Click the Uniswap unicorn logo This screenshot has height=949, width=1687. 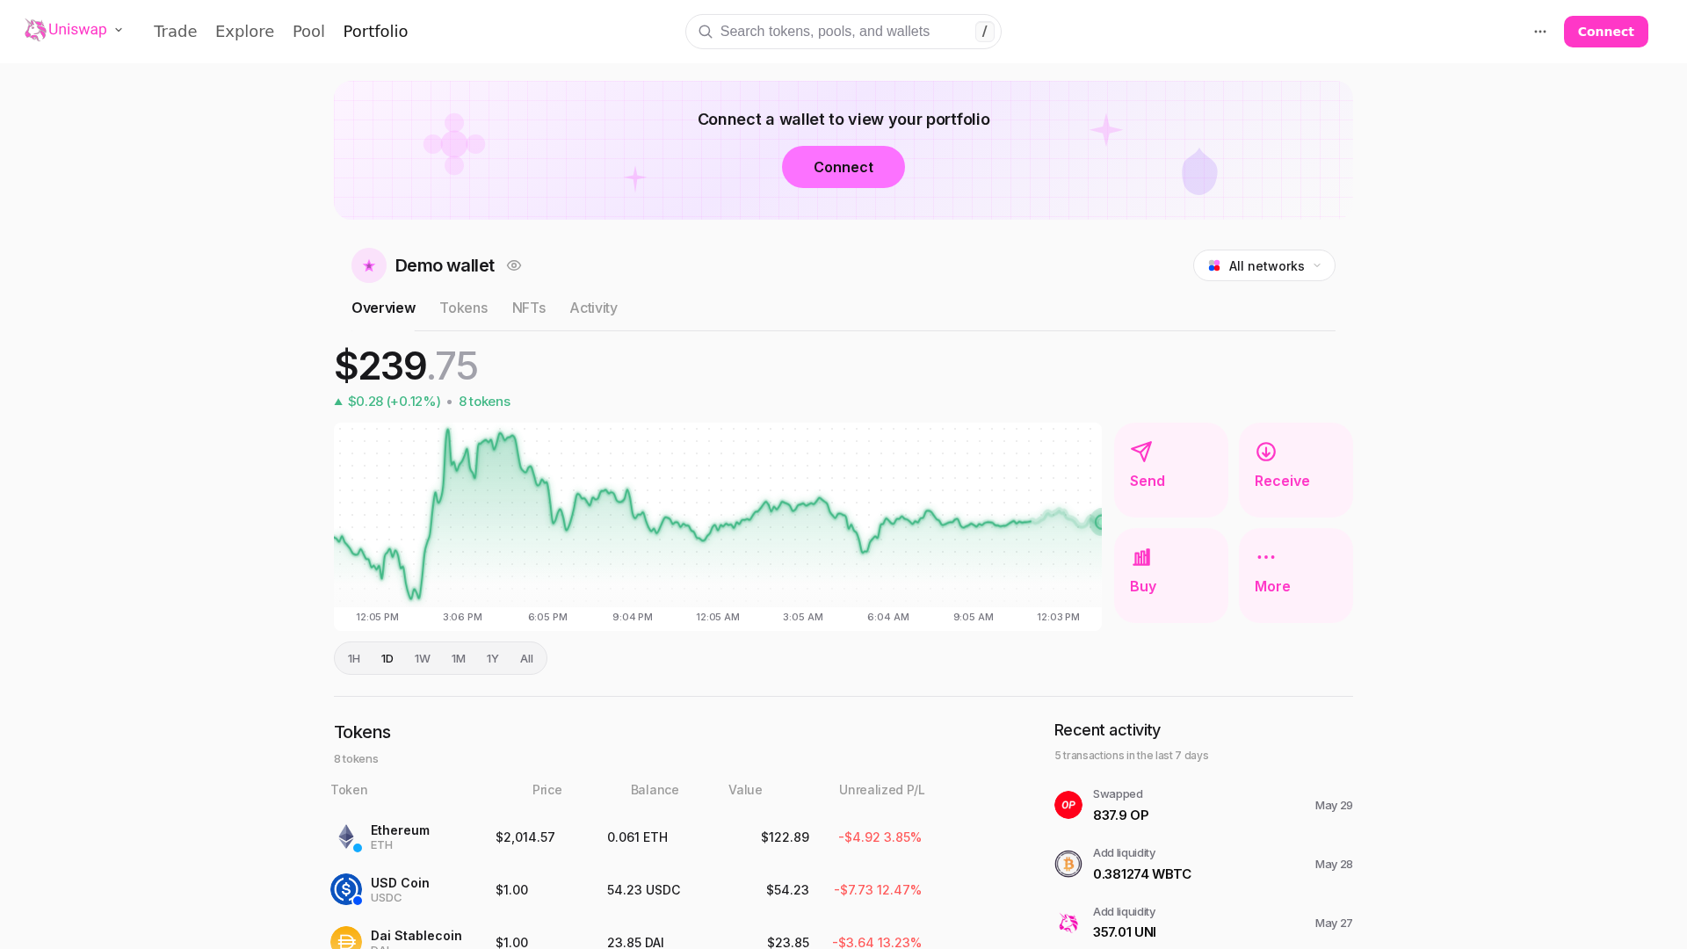click(x=35, y=30)
